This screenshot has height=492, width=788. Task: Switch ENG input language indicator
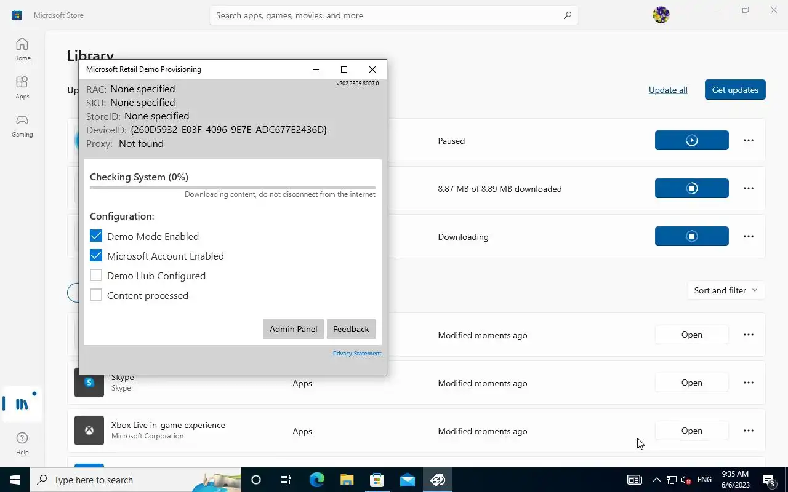(704, 480)
